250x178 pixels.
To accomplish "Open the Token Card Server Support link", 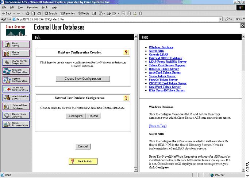I will tap(167, 66).
